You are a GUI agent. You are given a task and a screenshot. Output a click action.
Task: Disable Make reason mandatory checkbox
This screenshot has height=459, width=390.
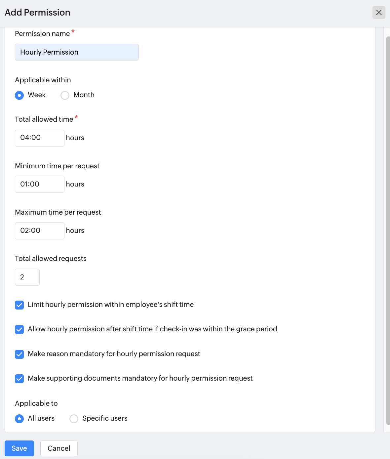[x=19, y=354]
